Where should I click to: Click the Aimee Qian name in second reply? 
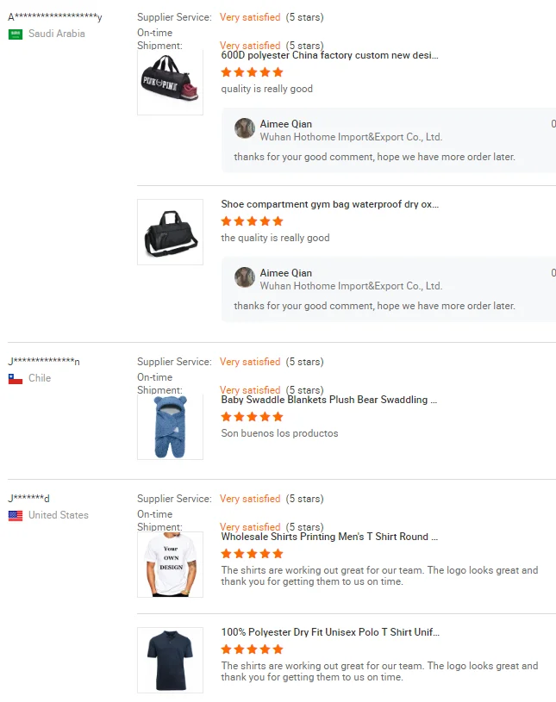pos(286,273)
